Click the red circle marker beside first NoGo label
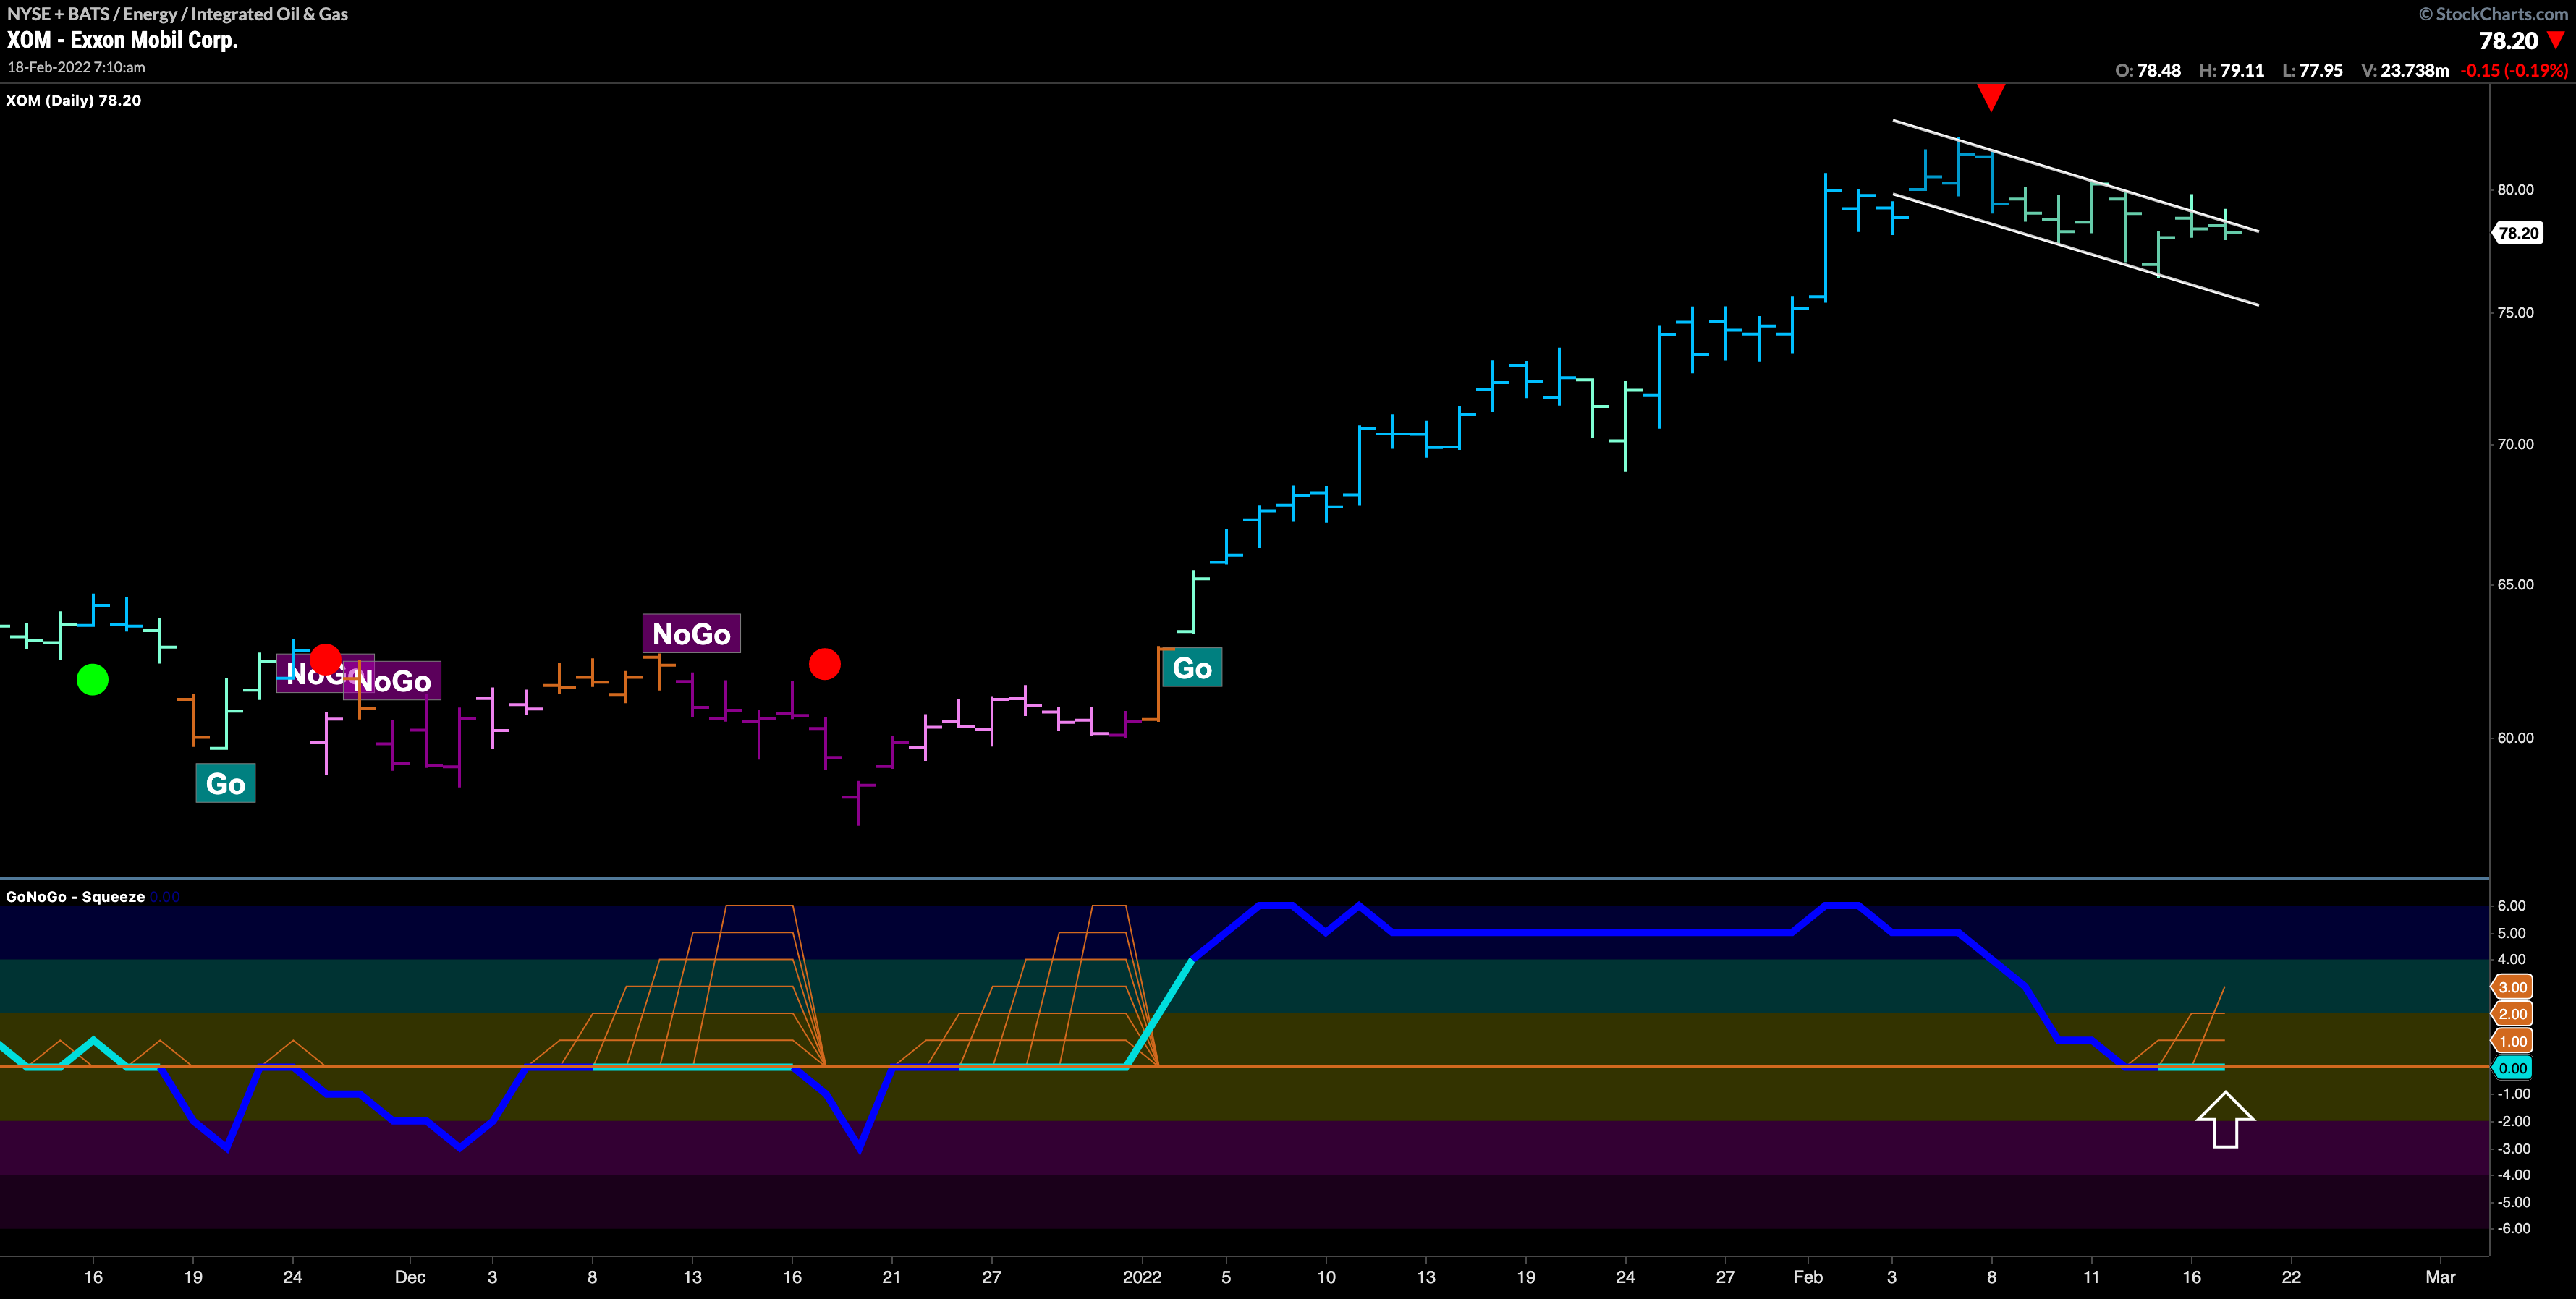Viewport: 2576px width, 1299px height. pos(325,660)
